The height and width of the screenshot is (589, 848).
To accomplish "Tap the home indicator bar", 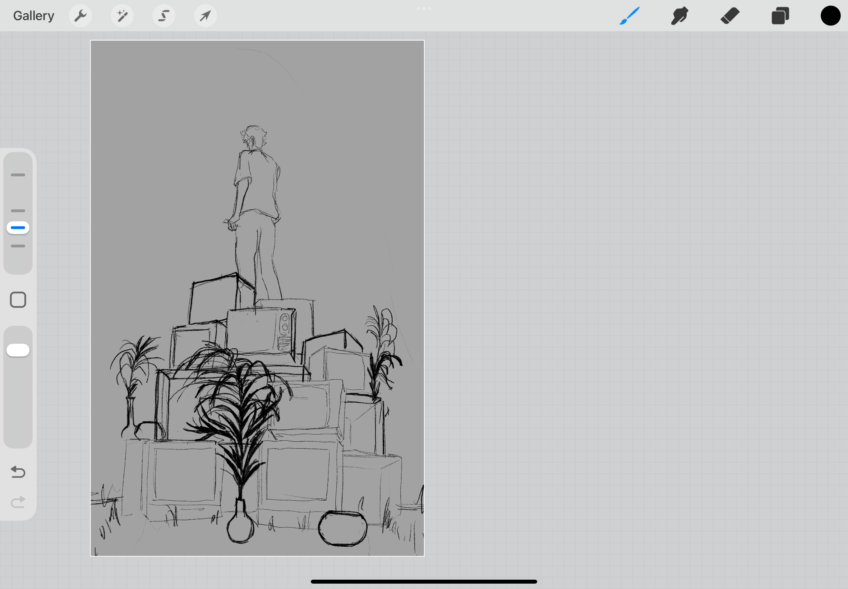I will [424, 581].
